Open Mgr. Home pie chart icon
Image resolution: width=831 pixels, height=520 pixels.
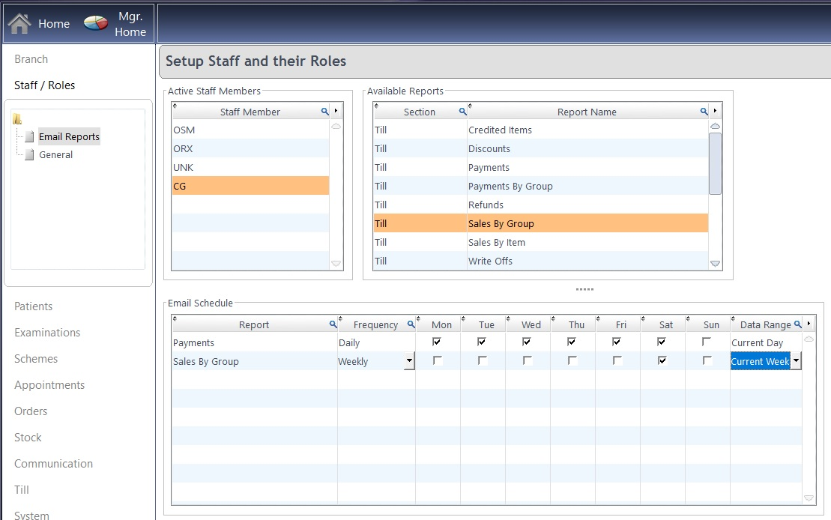pos(96,23)
